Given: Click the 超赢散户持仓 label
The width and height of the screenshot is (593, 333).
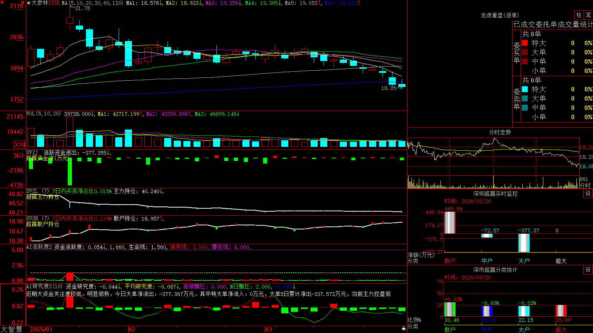Looking at the screenshot, I should click(x=43, y=224).
